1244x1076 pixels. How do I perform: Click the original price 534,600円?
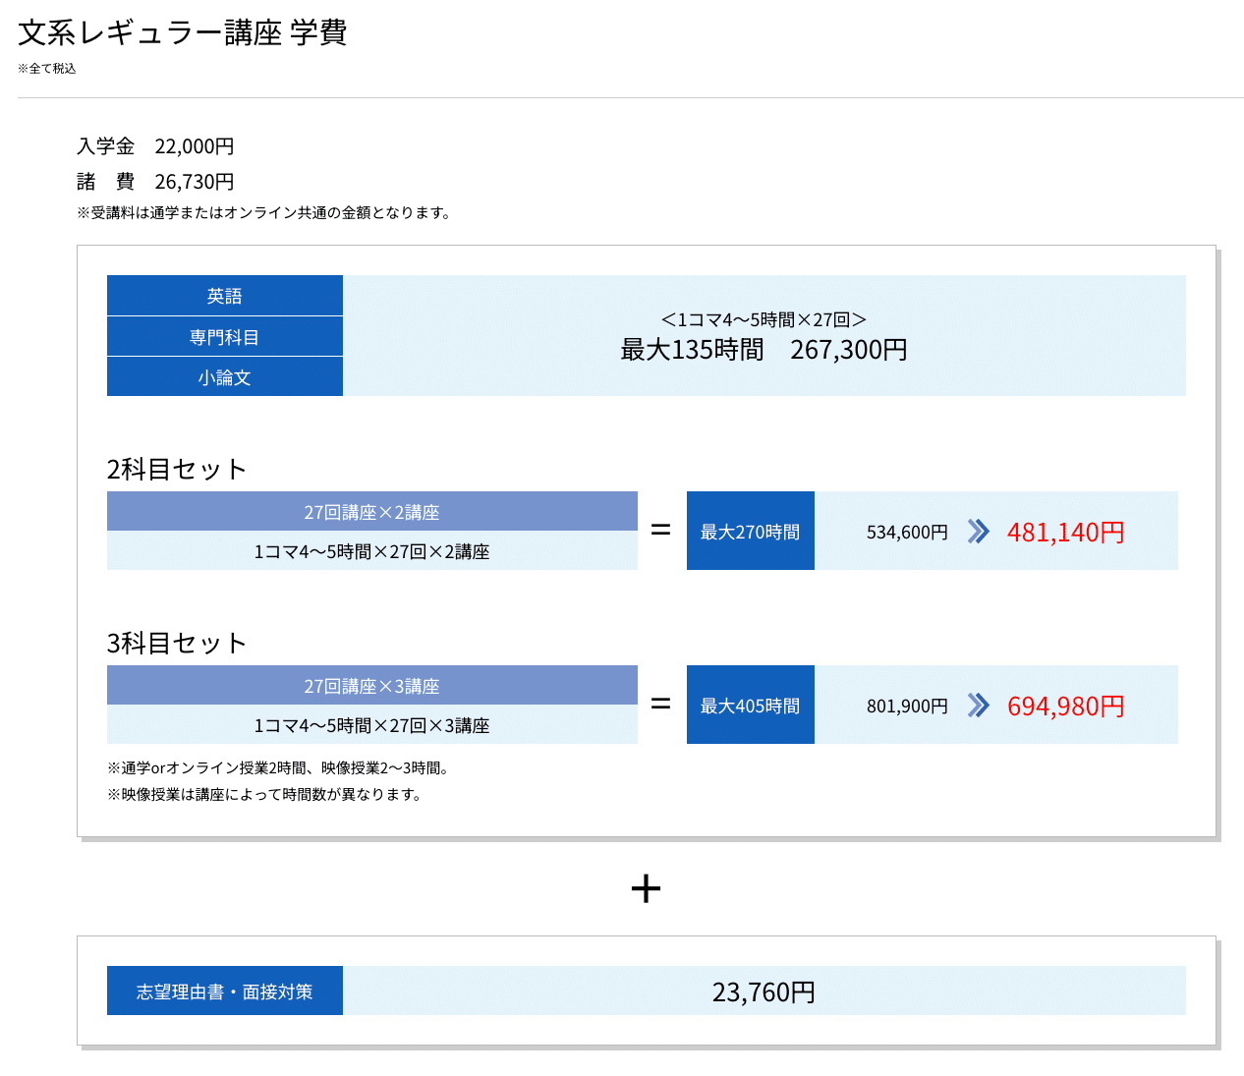click(x=907, y=532)
